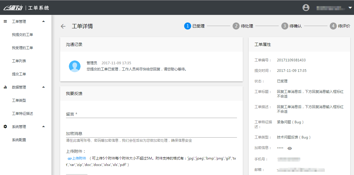
Task: Click the 留言 message input field
Action: click(151, 114)
